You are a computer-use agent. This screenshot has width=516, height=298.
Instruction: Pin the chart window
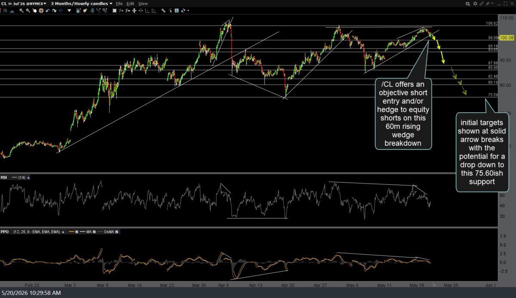tap(488, 3)
